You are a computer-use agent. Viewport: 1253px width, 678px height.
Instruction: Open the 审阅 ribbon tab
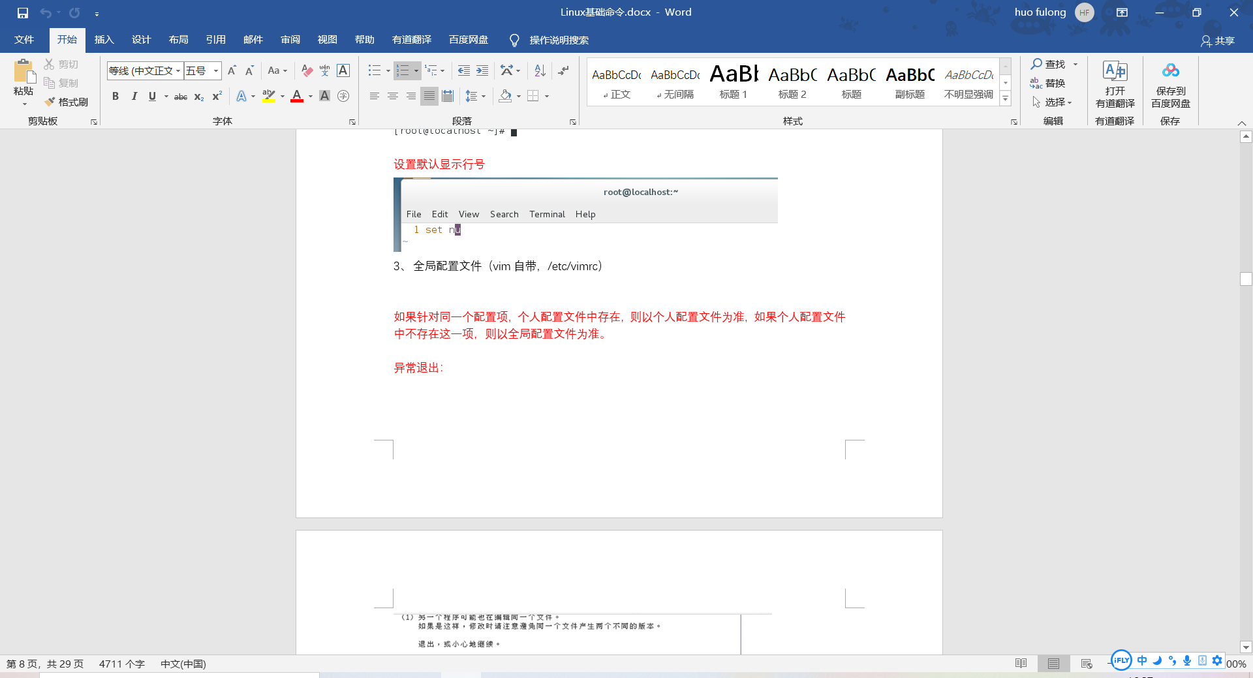(x=290, y=40)
